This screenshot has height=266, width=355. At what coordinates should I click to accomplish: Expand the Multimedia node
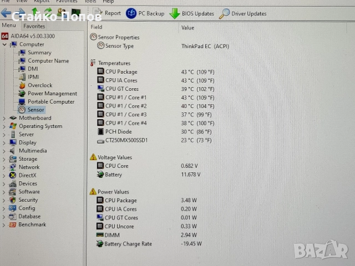click(4, 151)
